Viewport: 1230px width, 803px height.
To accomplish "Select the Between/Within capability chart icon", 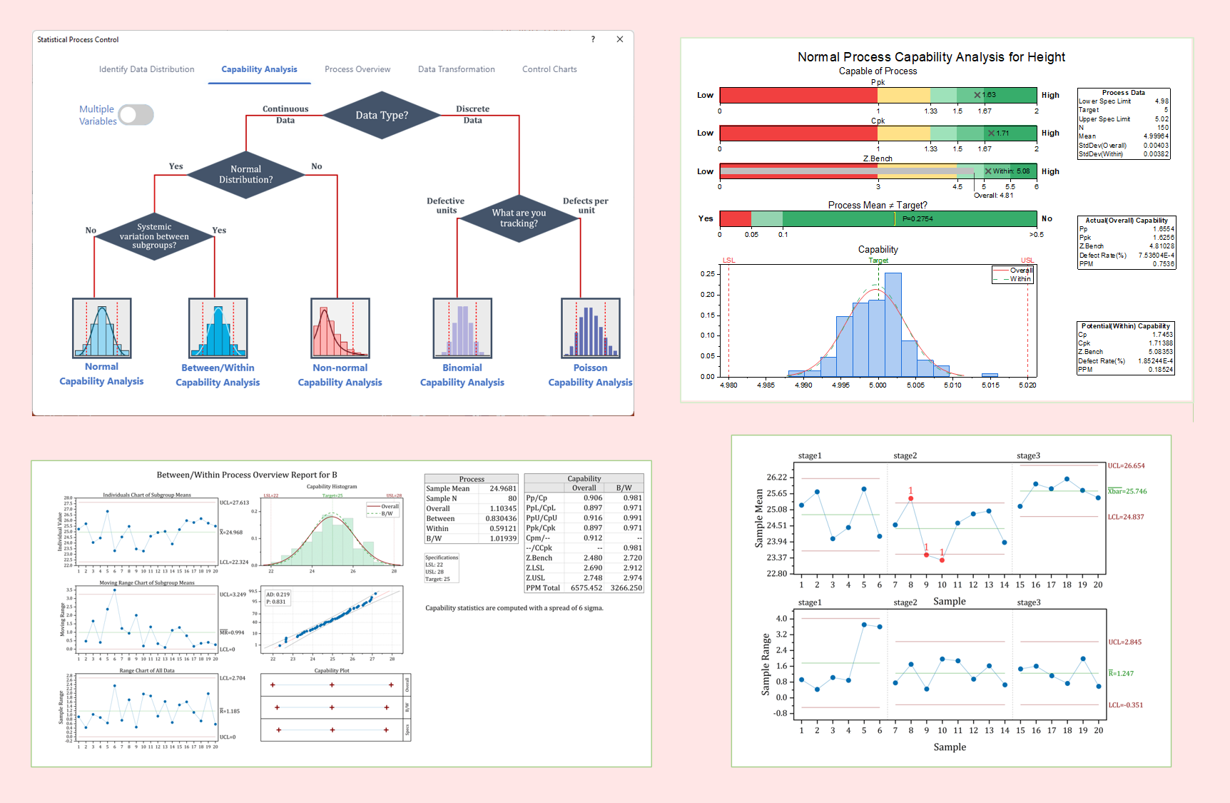I will coord(218,328).
